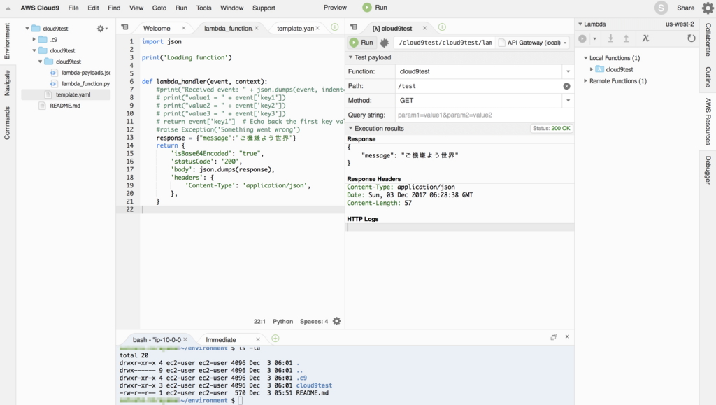
Task: Expand the .c9 folder
Action: (x=34, y=39)
